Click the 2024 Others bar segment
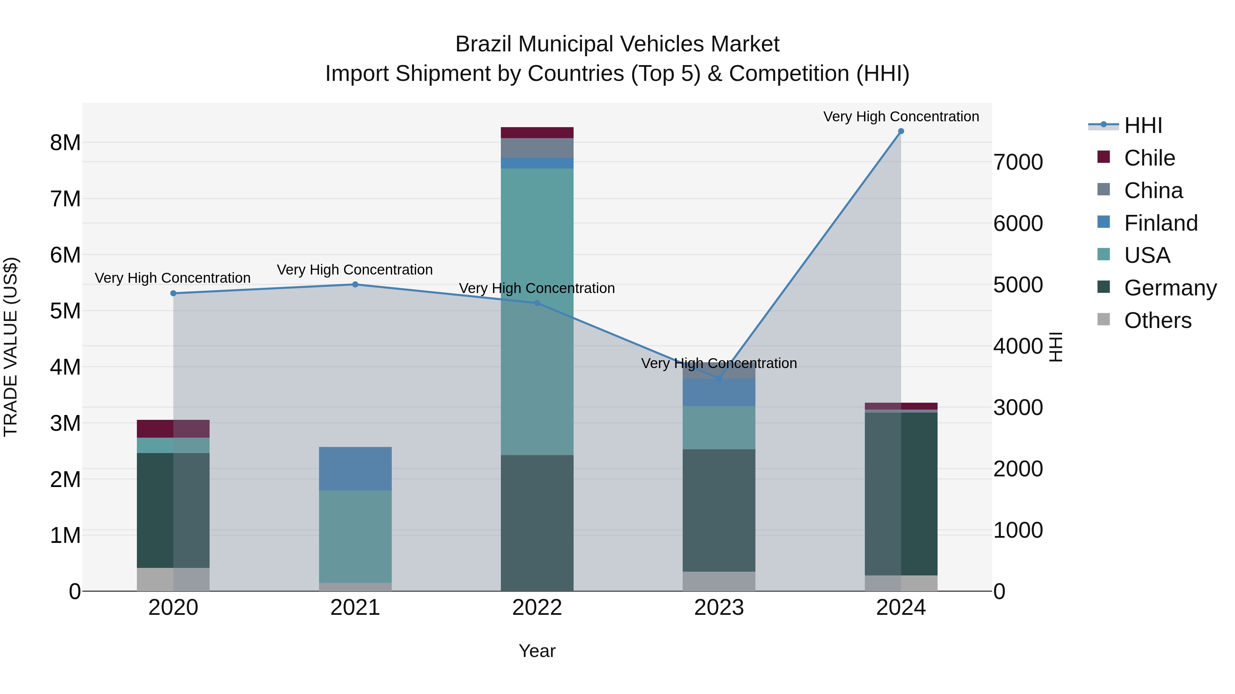The height and width of the screenshot is (694, 1235). pyautogui.click(x=901, y=583)
